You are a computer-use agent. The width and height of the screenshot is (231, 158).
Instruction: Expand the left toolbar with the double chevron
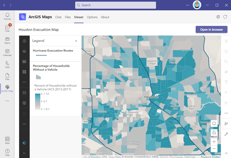[x=24, y=153]
